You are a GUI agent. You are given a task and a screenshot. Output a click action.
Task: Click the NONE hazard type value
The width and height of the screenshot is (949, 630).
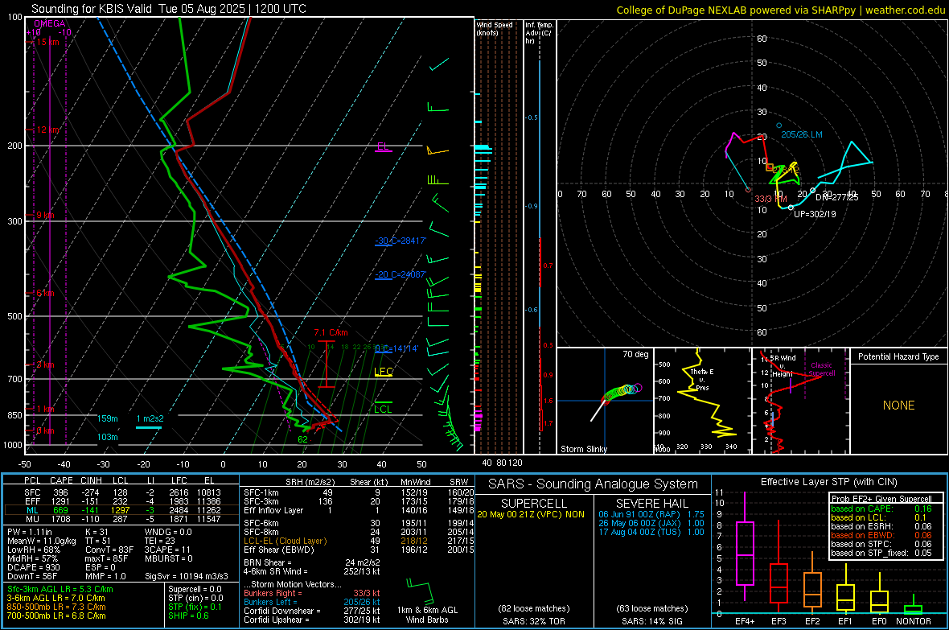coord(899,406)
